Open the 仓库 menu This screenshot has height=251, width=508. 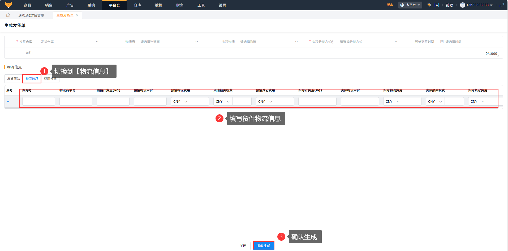[137, 5]
